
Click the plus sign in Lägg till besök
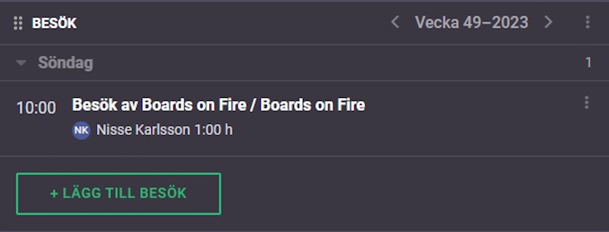54,193
